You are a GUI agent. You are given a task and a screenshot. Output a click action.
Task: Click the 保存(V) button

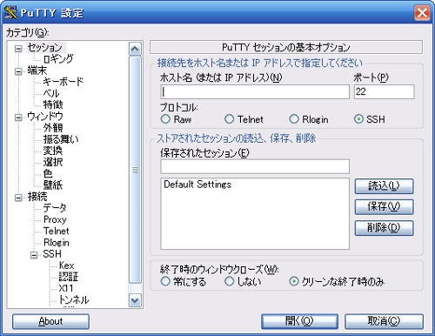coord(384,207)
